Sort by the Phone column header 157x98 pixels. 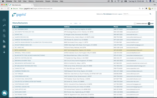click(x=116, y=27)
